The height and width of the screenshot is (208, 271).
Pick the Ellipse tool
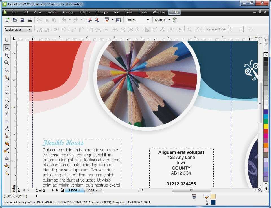click(6, 92)
